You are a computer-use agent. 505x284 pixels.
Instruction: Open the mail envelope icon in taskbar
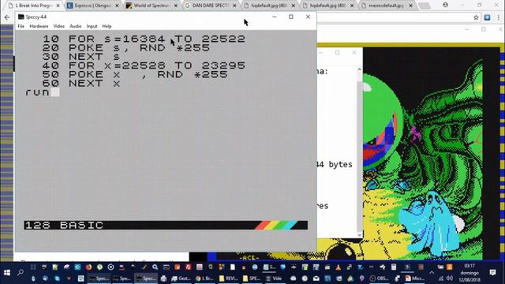tap(316, 278)
